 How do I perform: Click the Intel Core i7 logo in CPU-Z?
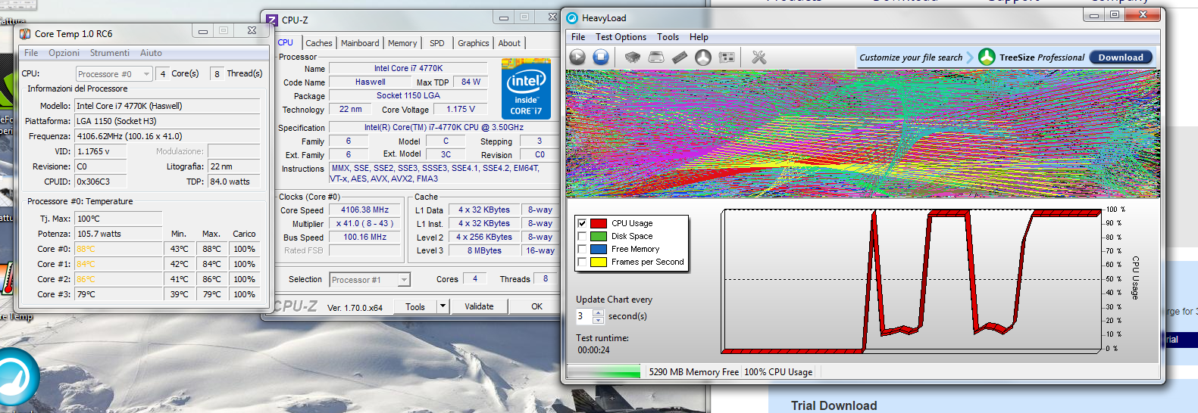tap(527, 91)
